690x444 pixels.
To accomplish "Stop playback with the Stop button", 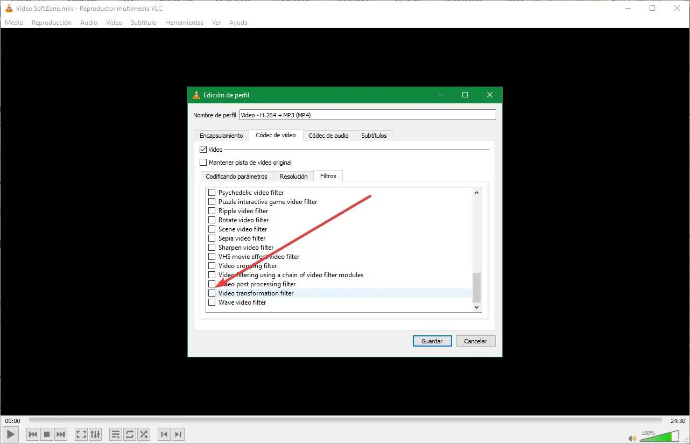I will coord(47,434).
